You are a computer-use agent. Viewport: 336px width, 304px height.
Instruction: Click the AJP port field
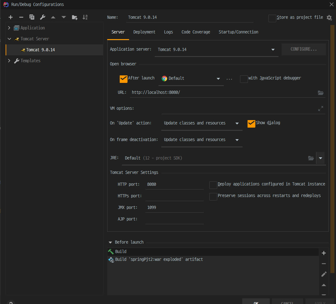[174, 219]
